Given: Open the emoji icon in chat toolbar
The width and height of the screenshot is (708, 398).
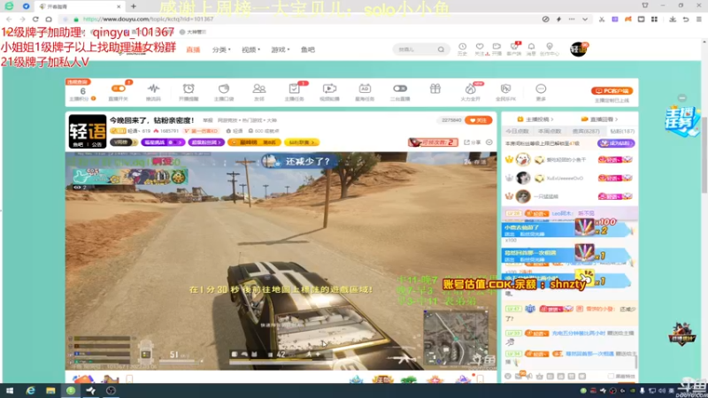Looking at the screenshot, I should 508,376.
